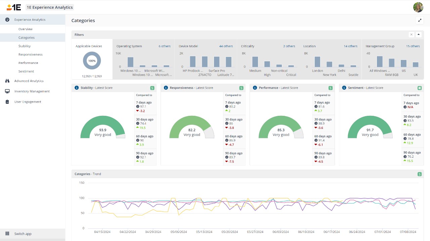Click the 1E logo icon
Viewport: 430px width, 241px height.
pyautogui.click(x=14, y=7)
